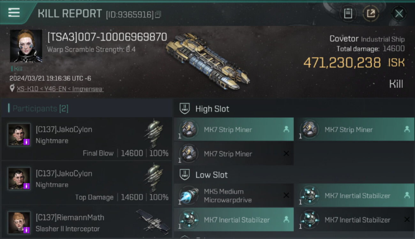View victim pilot portrait
Image resolution: width=415 pixels, height=239 pixels.
tap(26, 46)
